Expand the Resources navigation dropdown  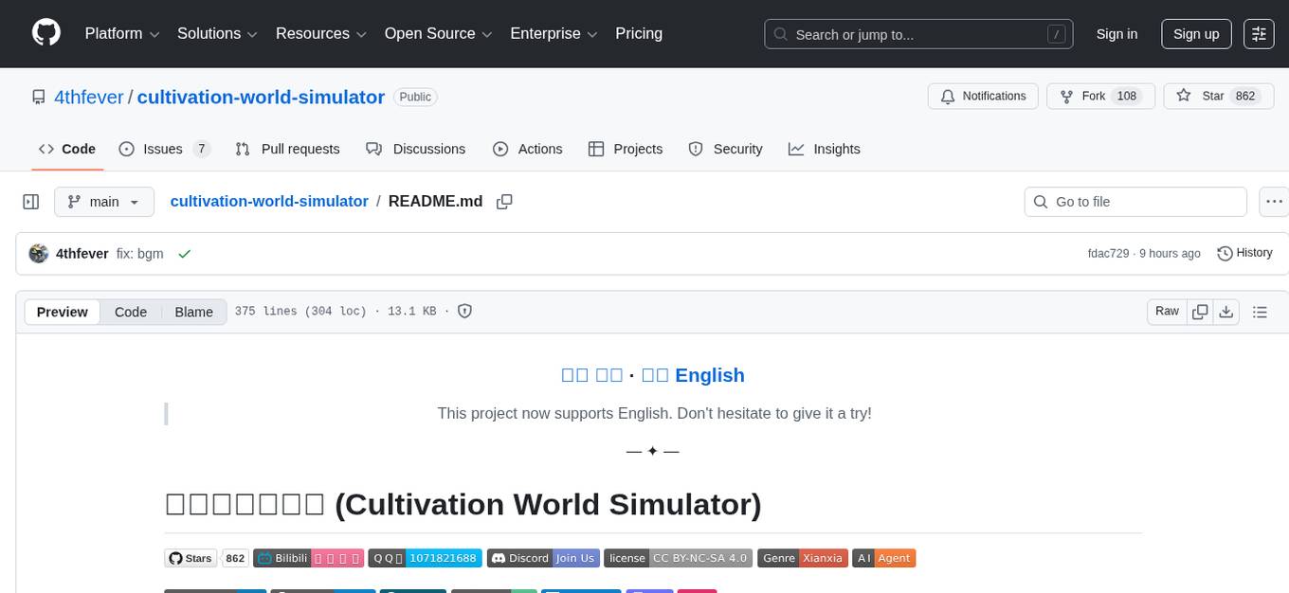pos(319,33)
